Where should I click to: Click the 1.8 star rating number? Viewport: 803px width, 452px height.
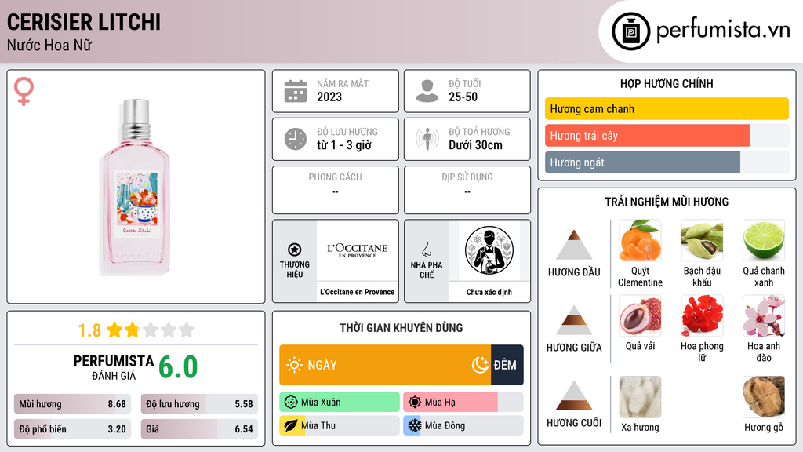(89, 330)
